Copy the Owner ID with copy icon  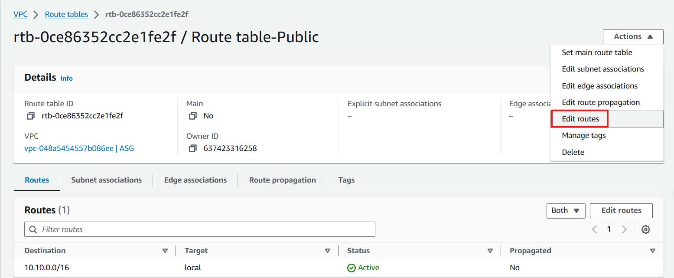(192, 148)
